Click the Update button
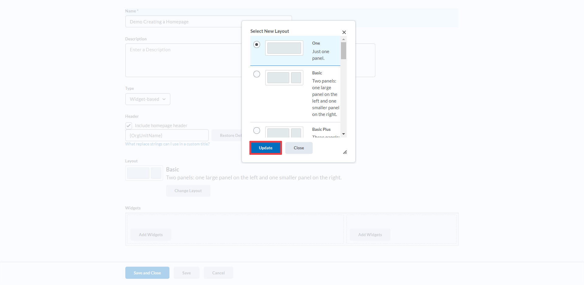Viewport: 584px width, 285px height. click(266, 148)
